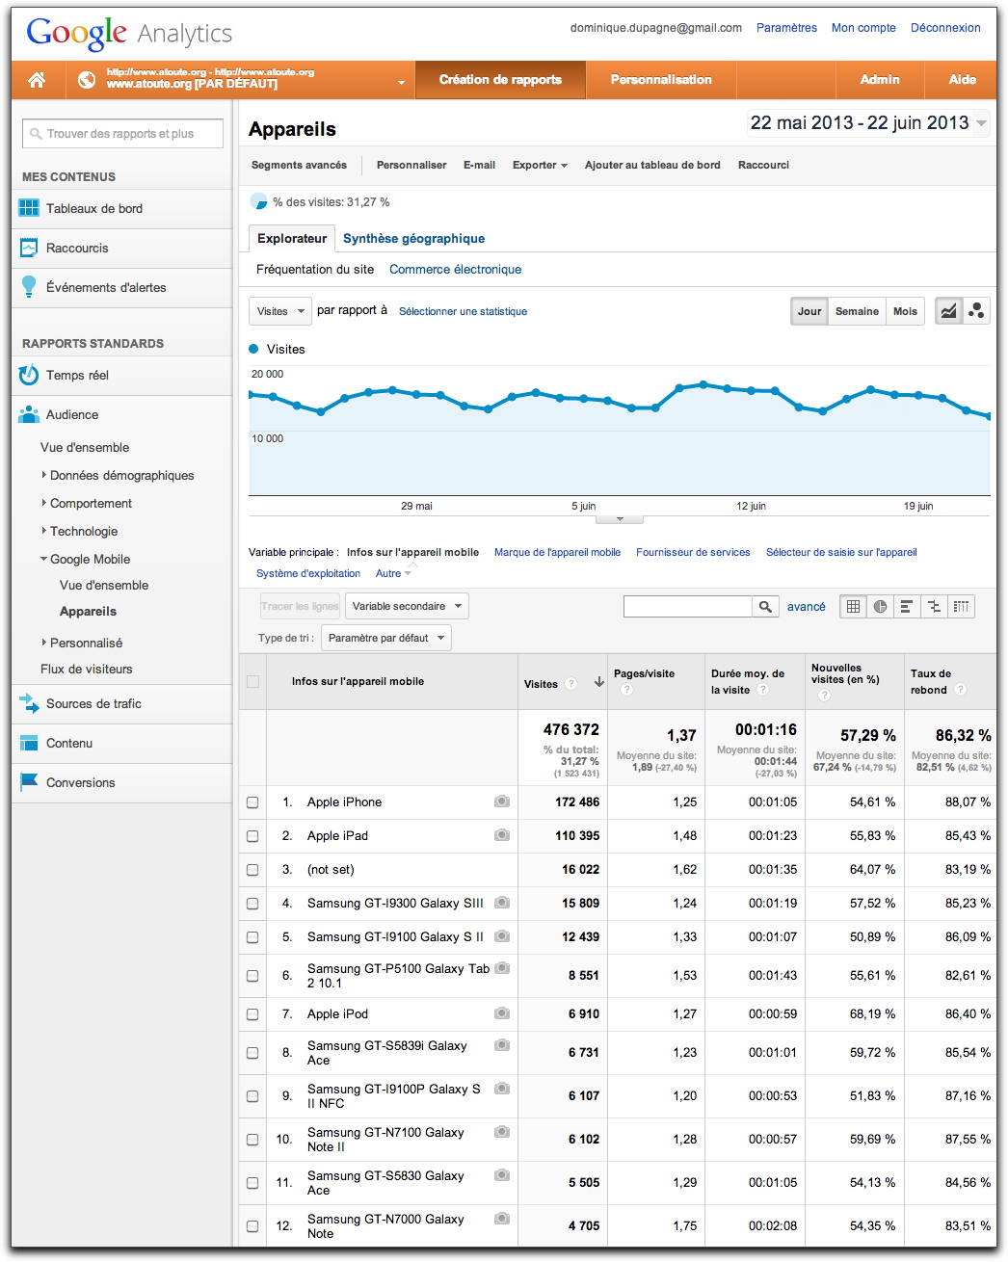Switch to line chart view

(x=949, y=311)
